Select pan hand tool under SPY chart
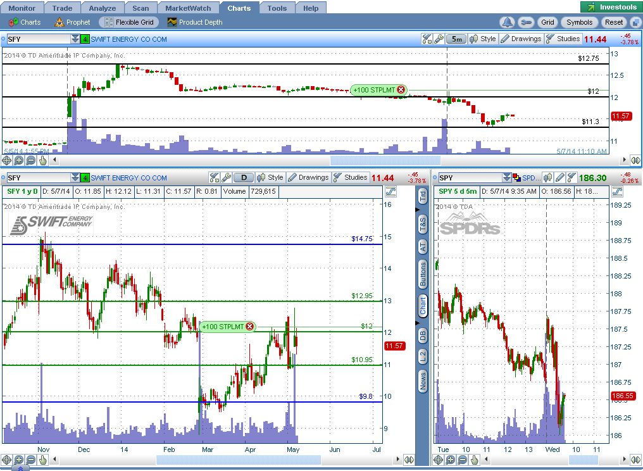The height and width of the screenshot is (471, 643). 475,460
